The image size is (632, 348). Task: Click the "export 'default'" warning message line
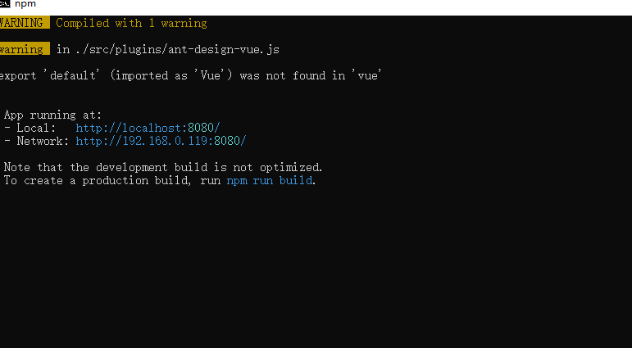coord(190,75)
